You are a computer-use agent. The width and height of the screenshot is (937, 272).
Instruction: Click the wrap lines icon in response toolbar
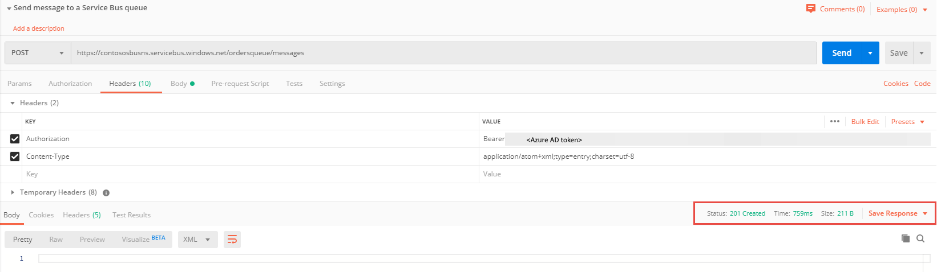232,240
